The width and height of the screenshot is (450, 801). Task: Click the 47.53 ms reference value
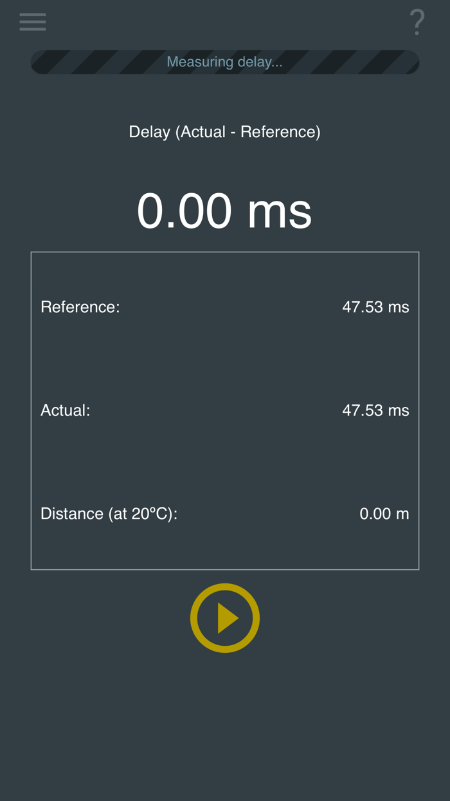tap(376, 306)
